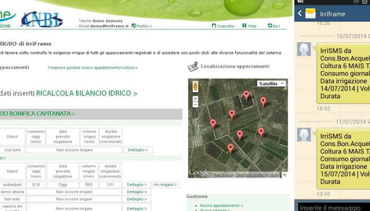Click the 16:52 message timestamp
The image size is (370, 211).
(x=323, y=109)
